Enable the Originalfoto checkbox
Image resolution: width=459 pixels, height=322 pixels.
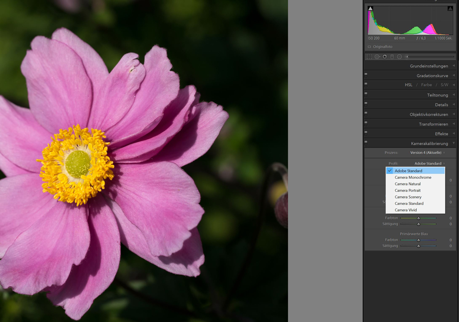[369, 47]
